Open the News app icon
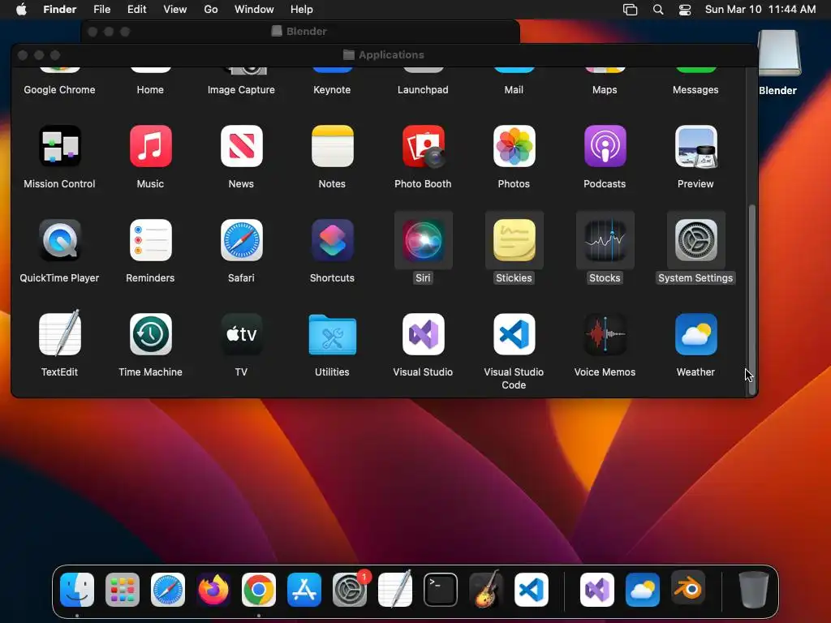Screen dimensions: 831x623 click(x=241, y=146)
